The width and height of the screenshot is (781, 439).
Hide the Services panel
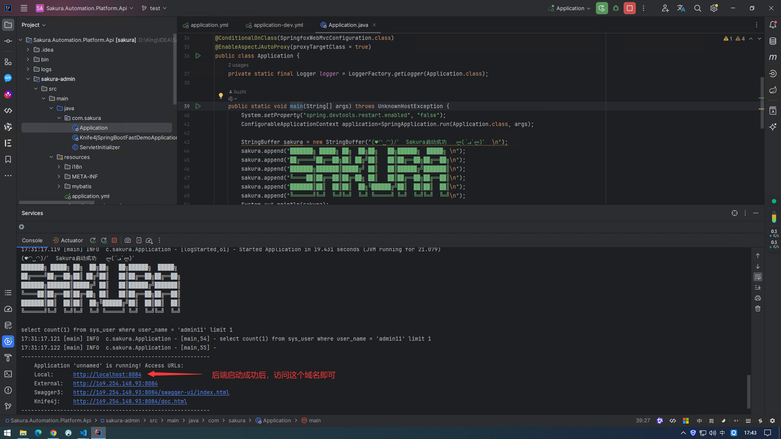pos(756,213)
